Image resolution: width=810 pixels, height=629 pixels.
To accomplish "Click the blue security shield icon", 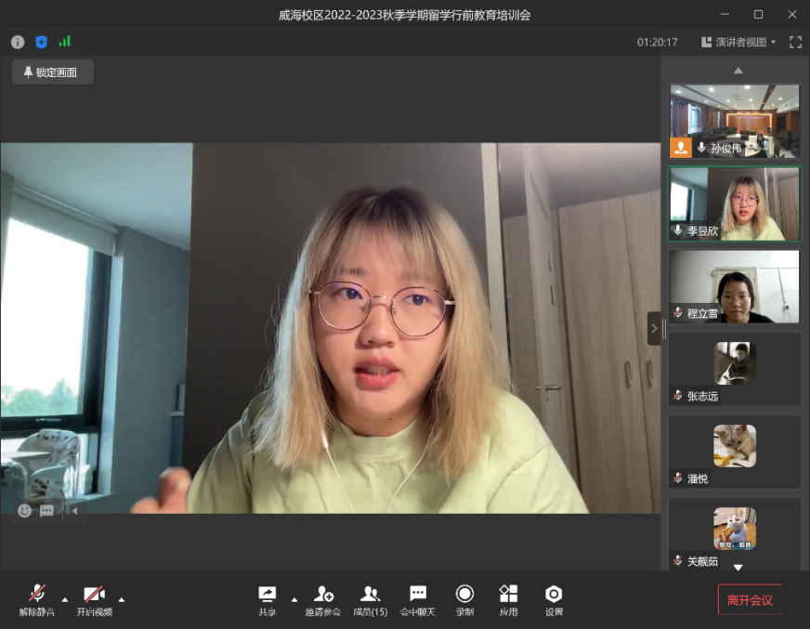I will tap(41, 42).
